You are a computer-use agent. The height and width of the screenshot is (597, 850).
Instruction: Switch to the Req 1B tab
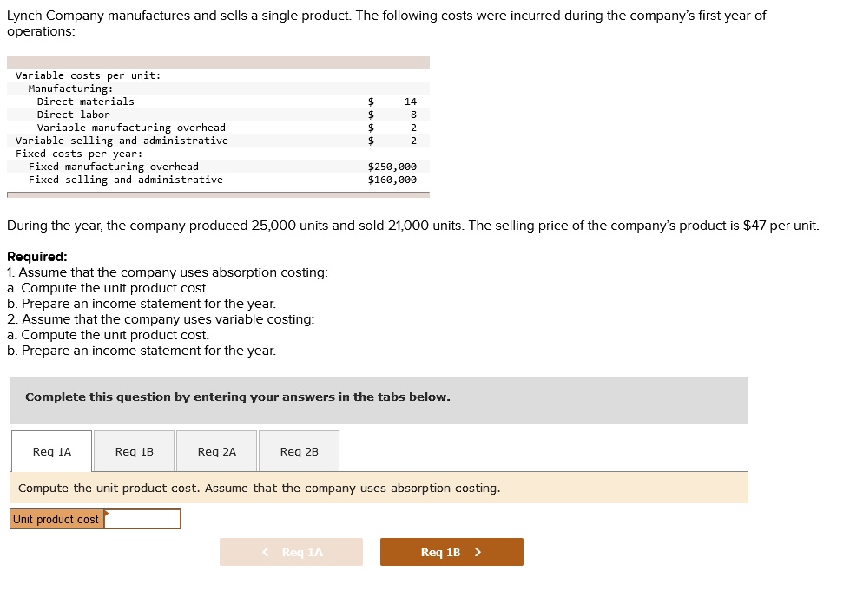133,450
